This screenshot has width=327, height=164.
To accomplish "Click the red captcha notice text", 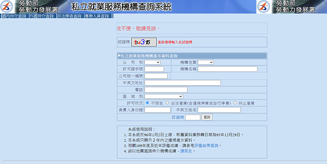I will pos(175,42).
